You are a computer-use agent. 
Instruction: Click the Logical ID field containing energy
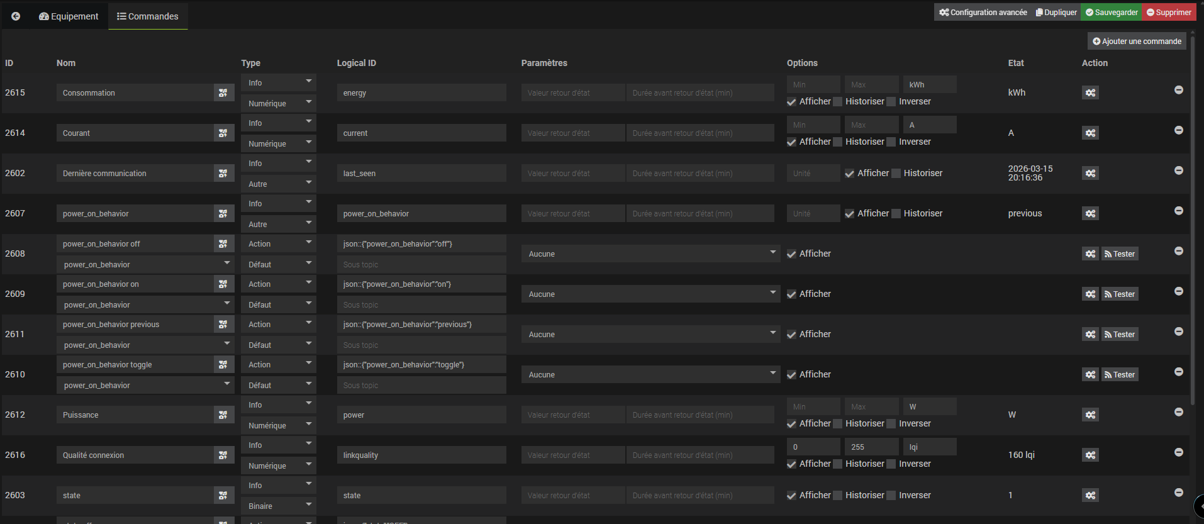[421, 92]
